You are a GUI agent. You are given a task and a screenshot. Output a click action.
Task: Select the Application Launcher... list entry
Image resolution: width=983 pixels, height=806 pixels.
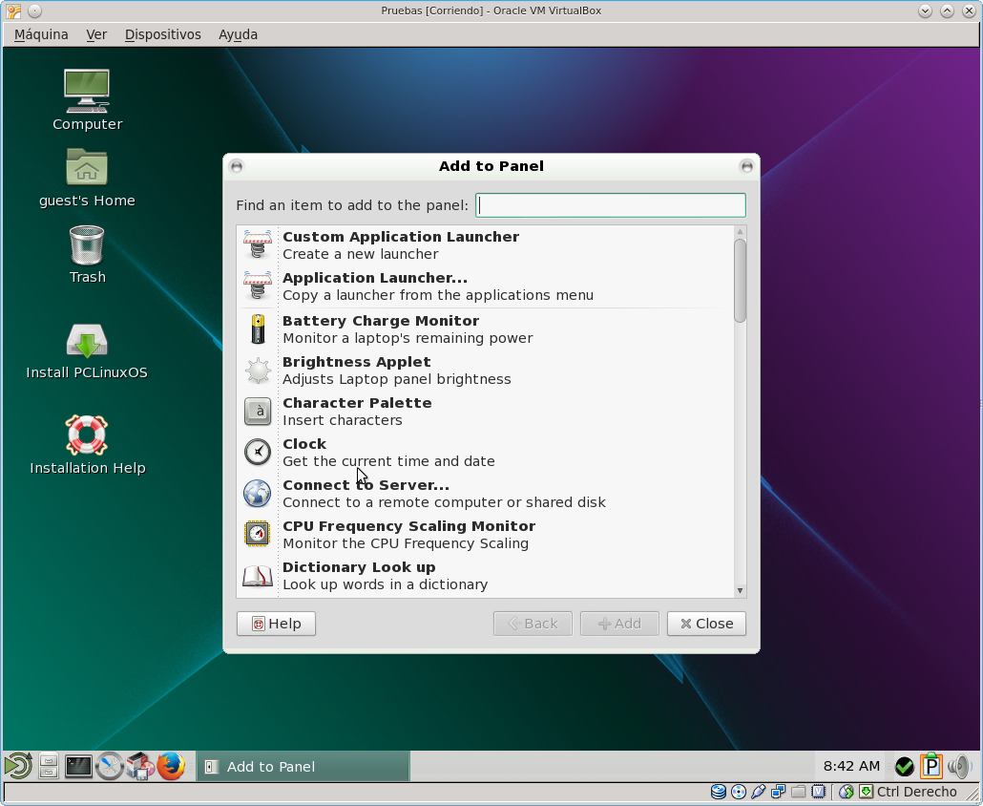(x=438, y=286)
